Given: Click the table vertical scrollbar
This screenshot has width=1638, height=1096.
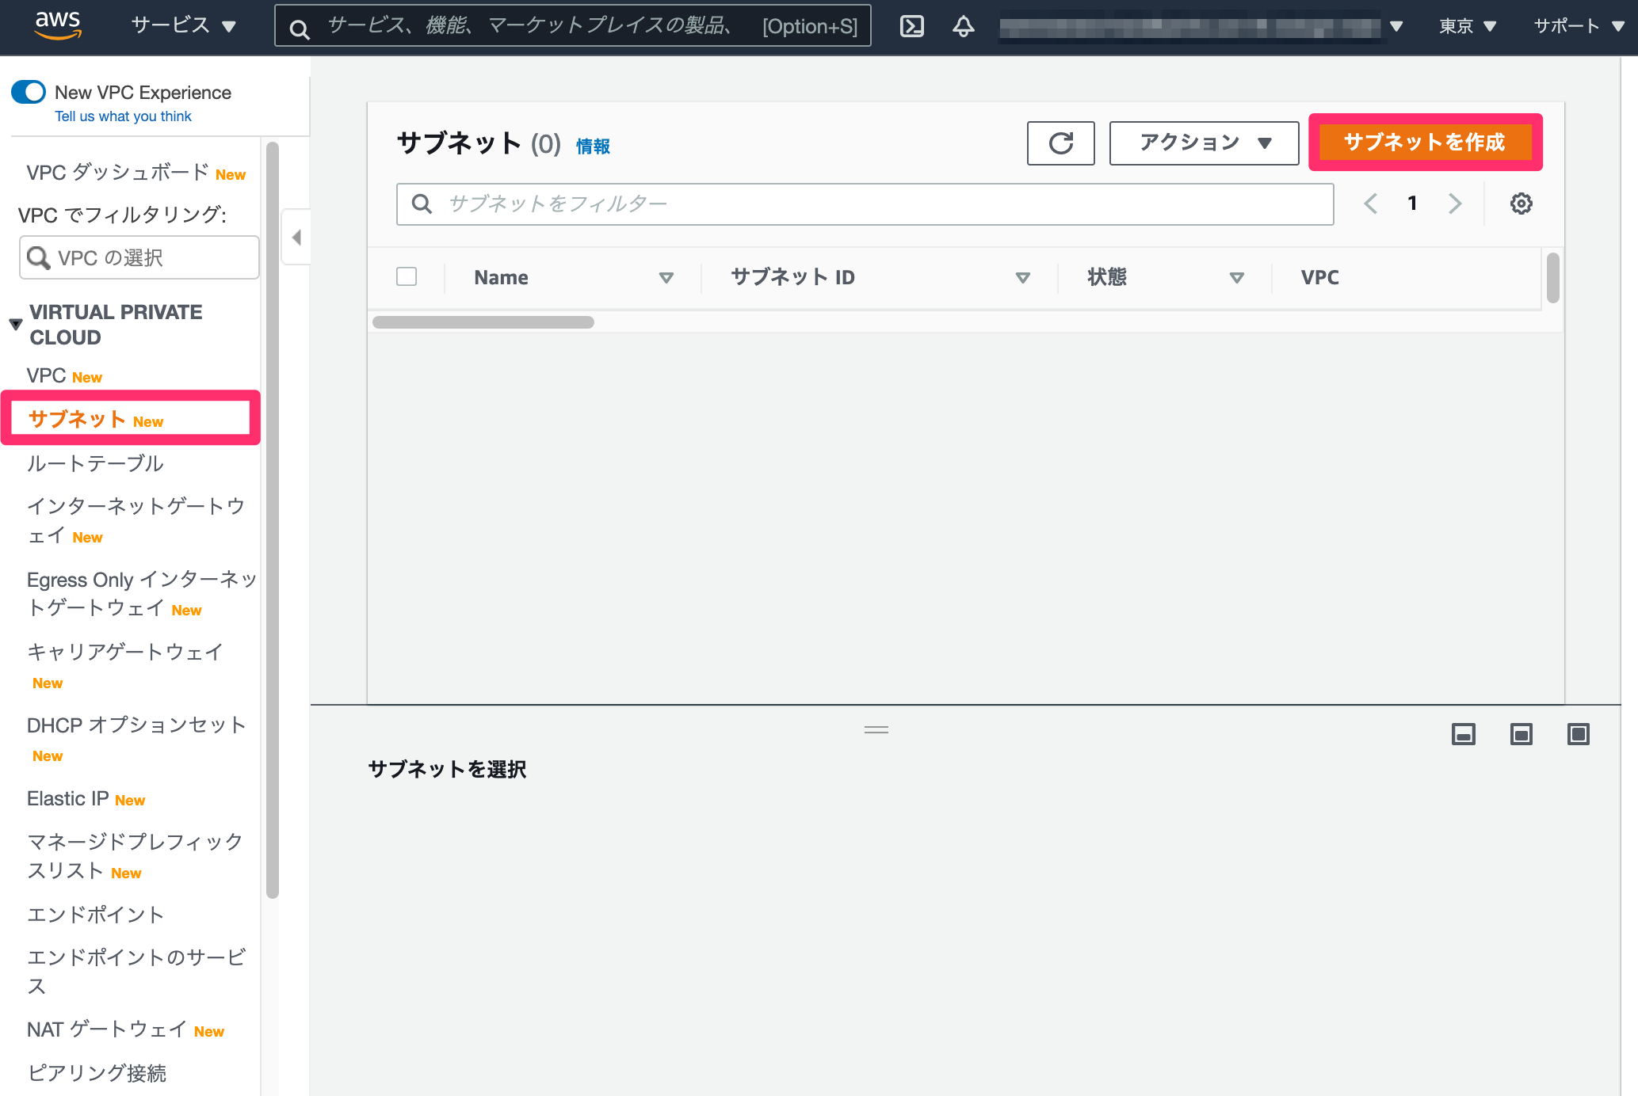Looking at the screenshot, I should 1552,277.
